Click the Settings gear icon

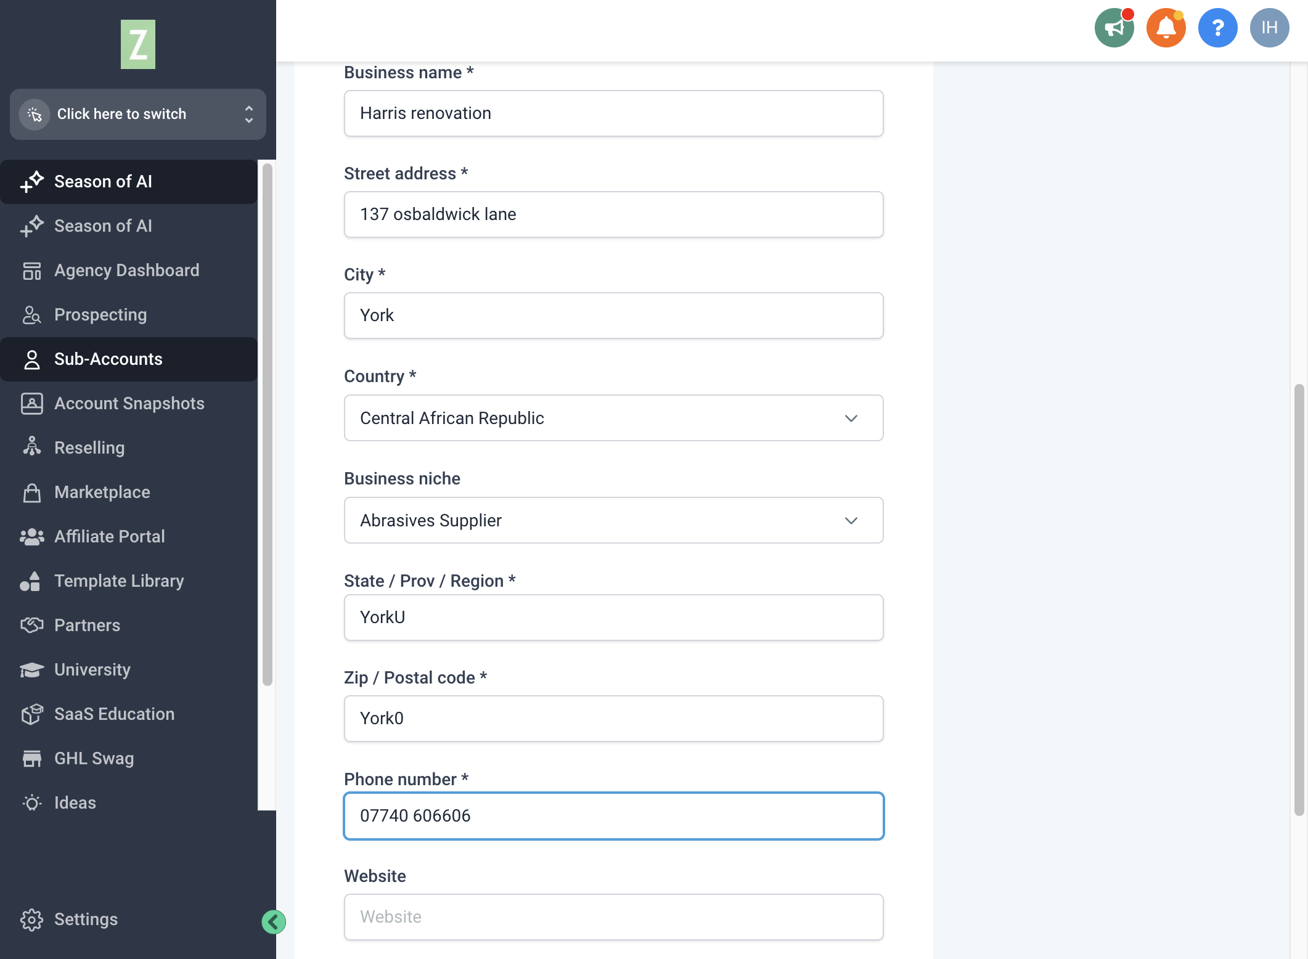(31, 920)
